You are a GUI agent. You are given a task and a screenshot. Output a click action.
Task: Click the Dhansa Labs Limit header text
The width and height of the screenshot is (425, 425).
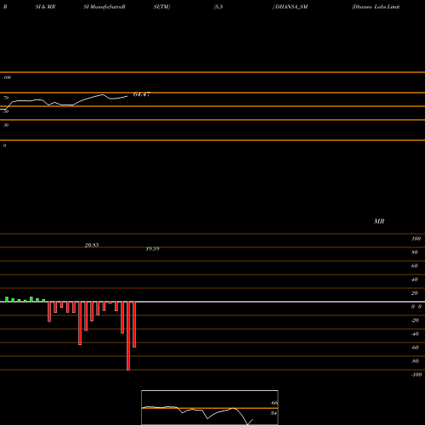pos(376,7)
